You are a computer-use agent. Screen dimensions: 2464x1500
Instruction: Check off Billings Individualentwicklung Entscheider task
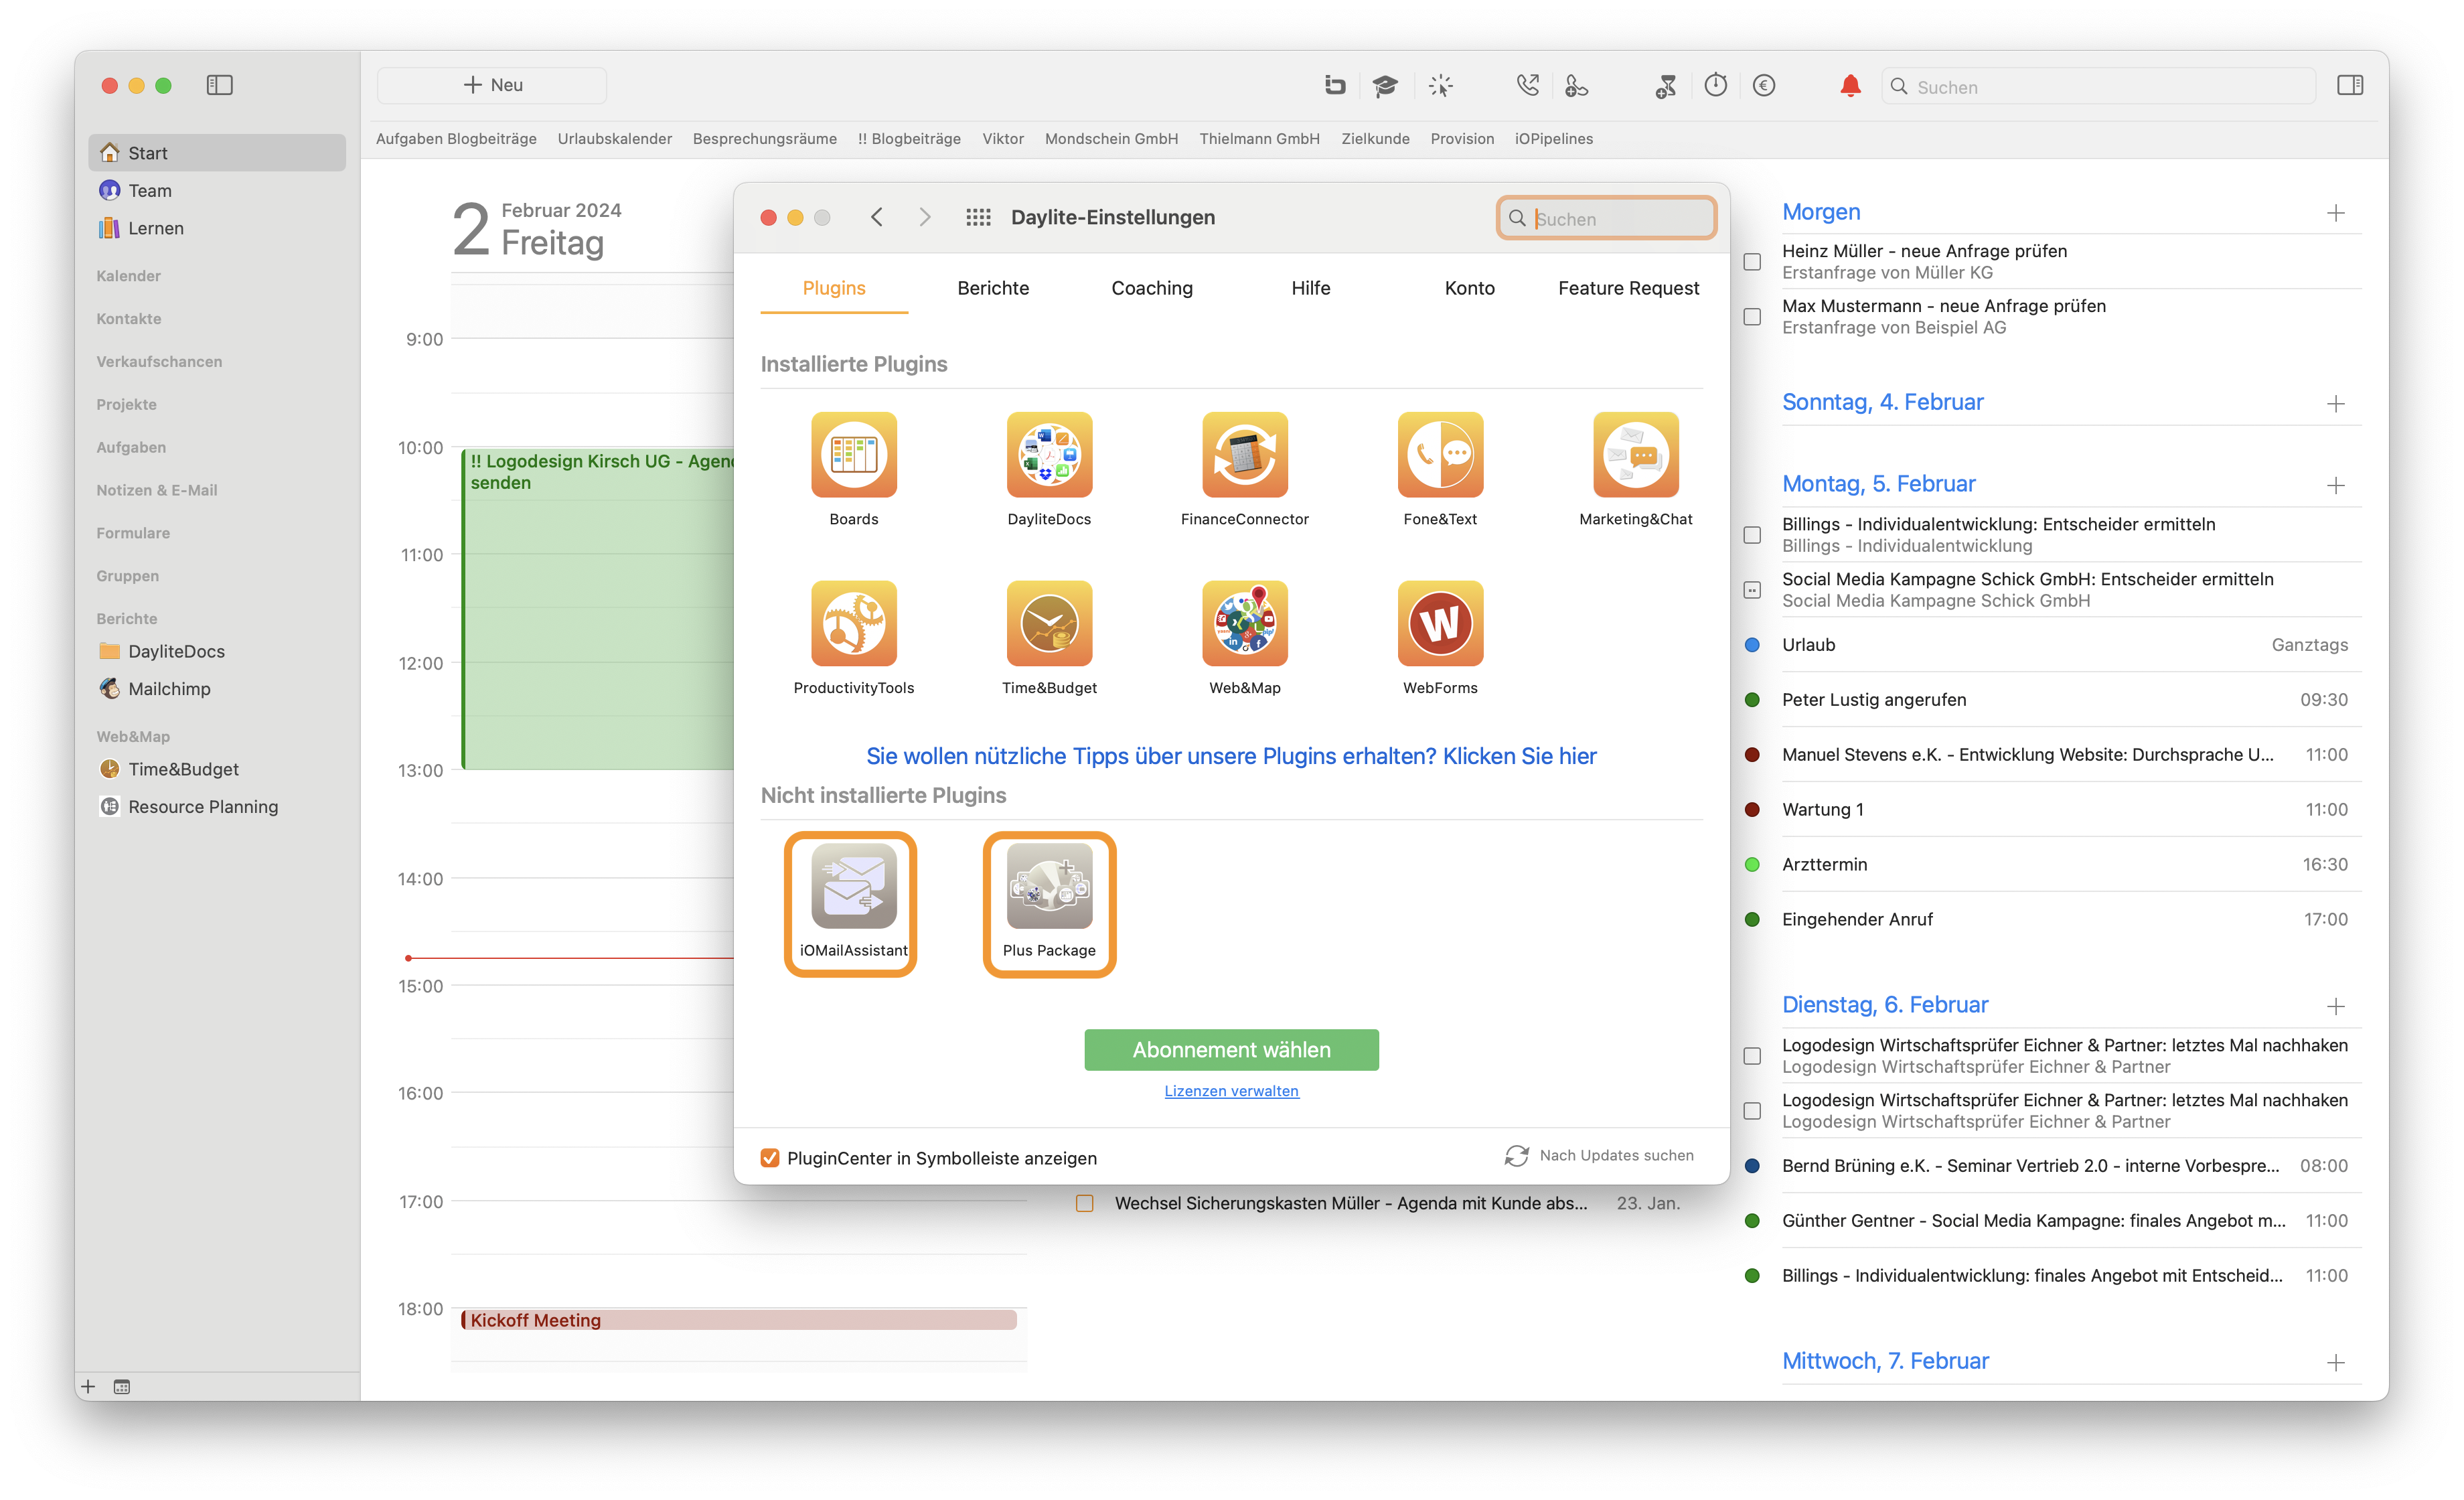pyautogui.click(x=1752, y=535)
